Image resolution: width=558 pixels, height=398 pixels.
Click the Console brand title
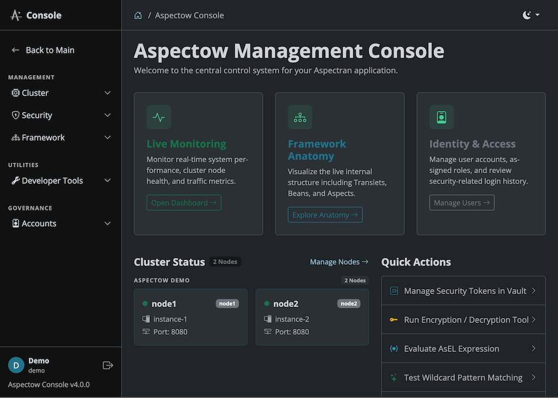click(44, 15)
